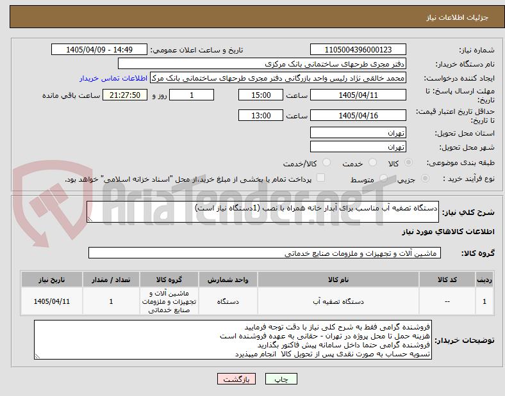
Task: Click the شماره نیاز field 1105004396000123
Action: pos(358,49)
